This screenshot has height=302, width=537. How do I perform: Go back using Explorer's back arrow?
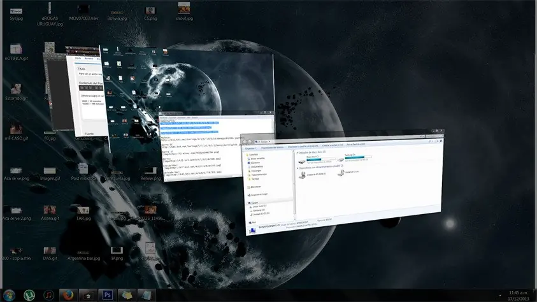tap(245, 142)
